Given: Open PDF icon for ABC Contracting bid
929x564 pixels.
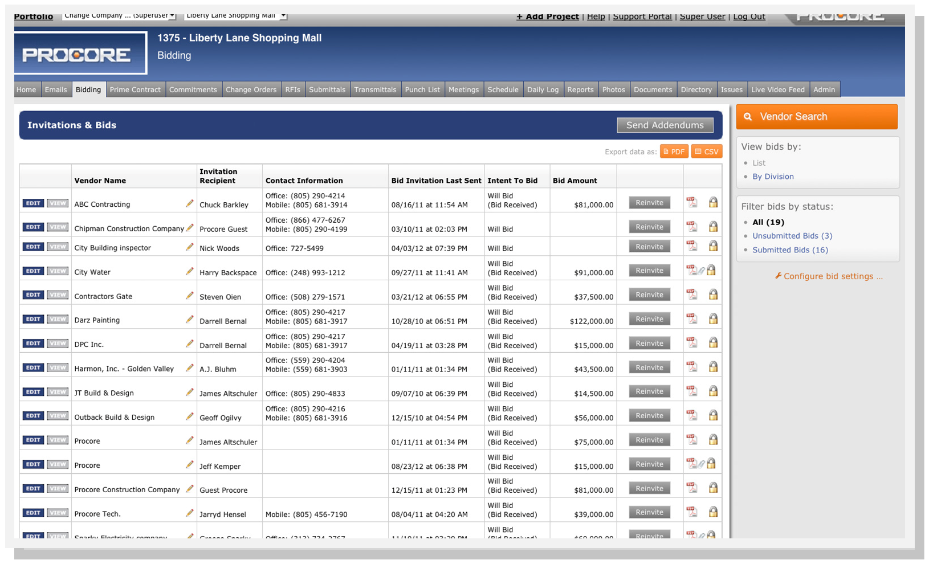Looking at the screenshot, I should tap(691, 202).
